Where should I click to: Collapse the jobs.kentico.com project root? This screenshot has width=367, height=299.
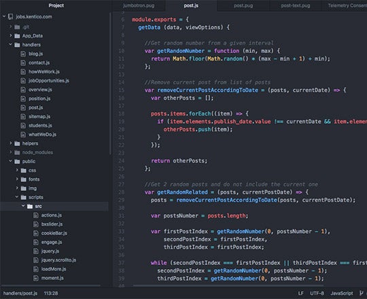point(4,16)
